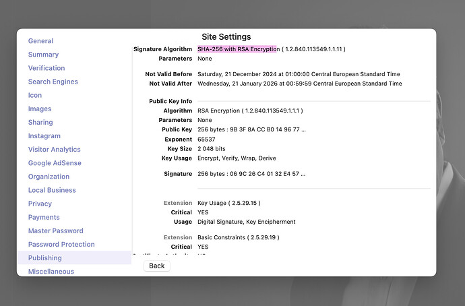
Task: Click Public Key bytes value 9B 3F 8A
Action: (x=251, y=129)
